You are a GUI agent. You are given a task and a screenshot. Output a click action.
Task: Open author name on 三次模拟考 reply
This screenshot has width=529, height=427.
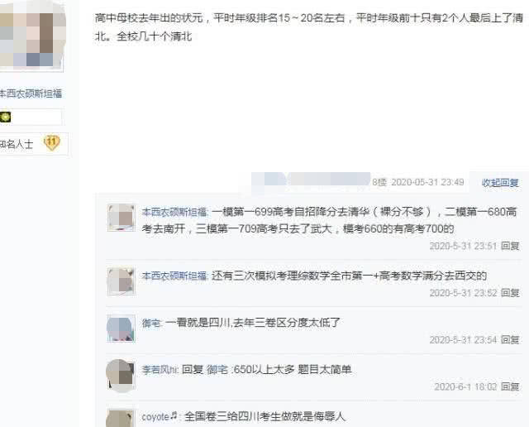(x=174, y=276)
